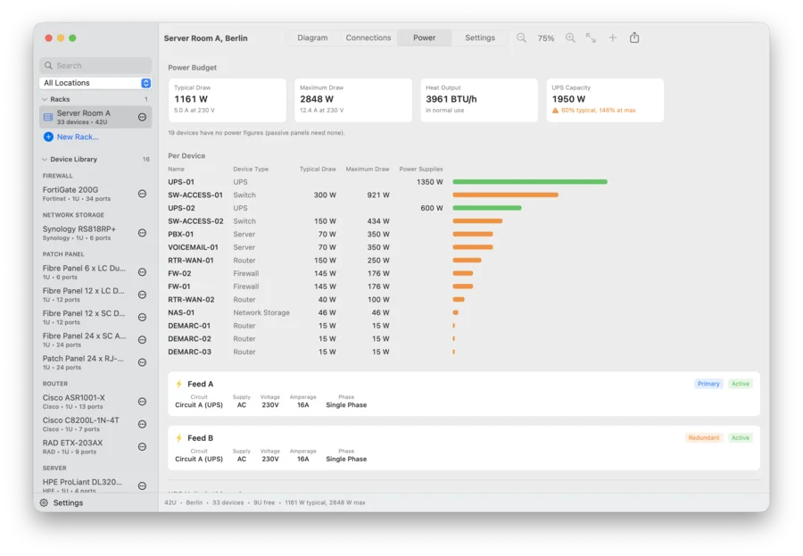Open the ellipsis menu for RAD ETX-203AX
The height and width of the screenshot is (556, 803).
coord(143,447)
